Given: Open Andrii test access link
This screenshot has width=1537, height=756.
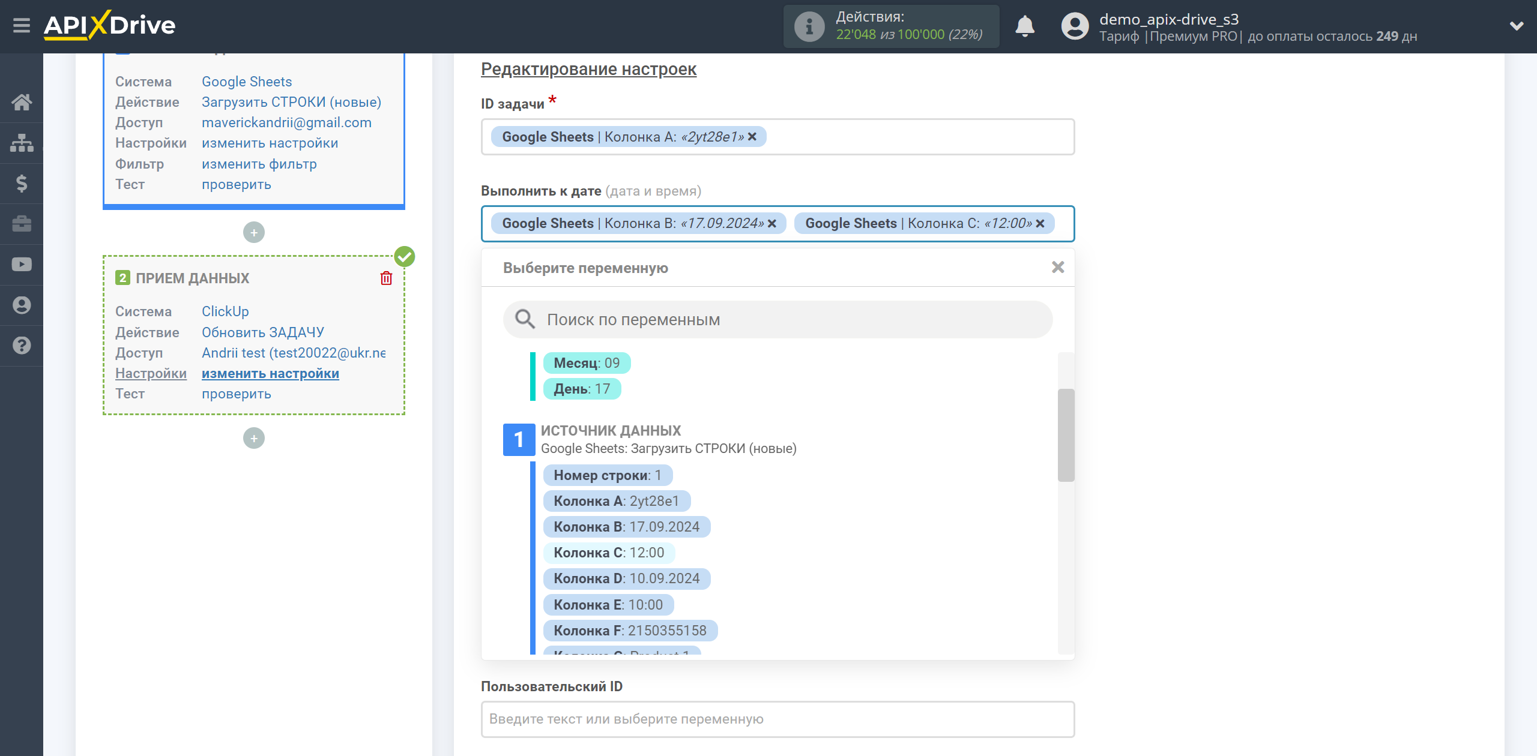Looking at the screenshot, I should click(x=294, y=353).
